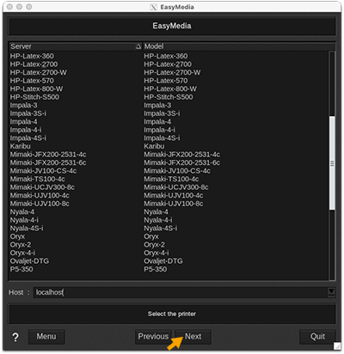Viewport: 344px width, 354px height.
Task: Select the HP-Latex-2700-W server row
Action: tap(39, 72)
